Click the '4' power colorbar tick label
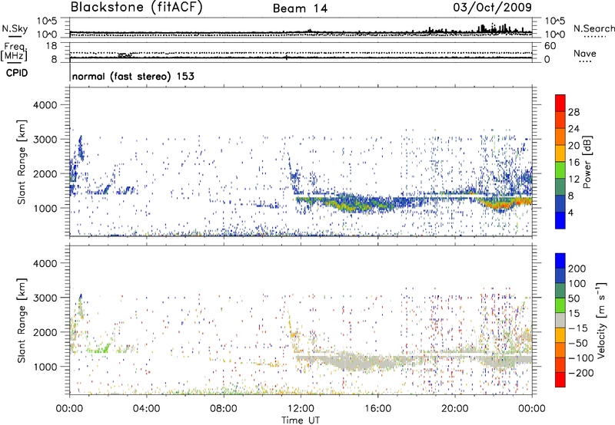 (571, 213)
